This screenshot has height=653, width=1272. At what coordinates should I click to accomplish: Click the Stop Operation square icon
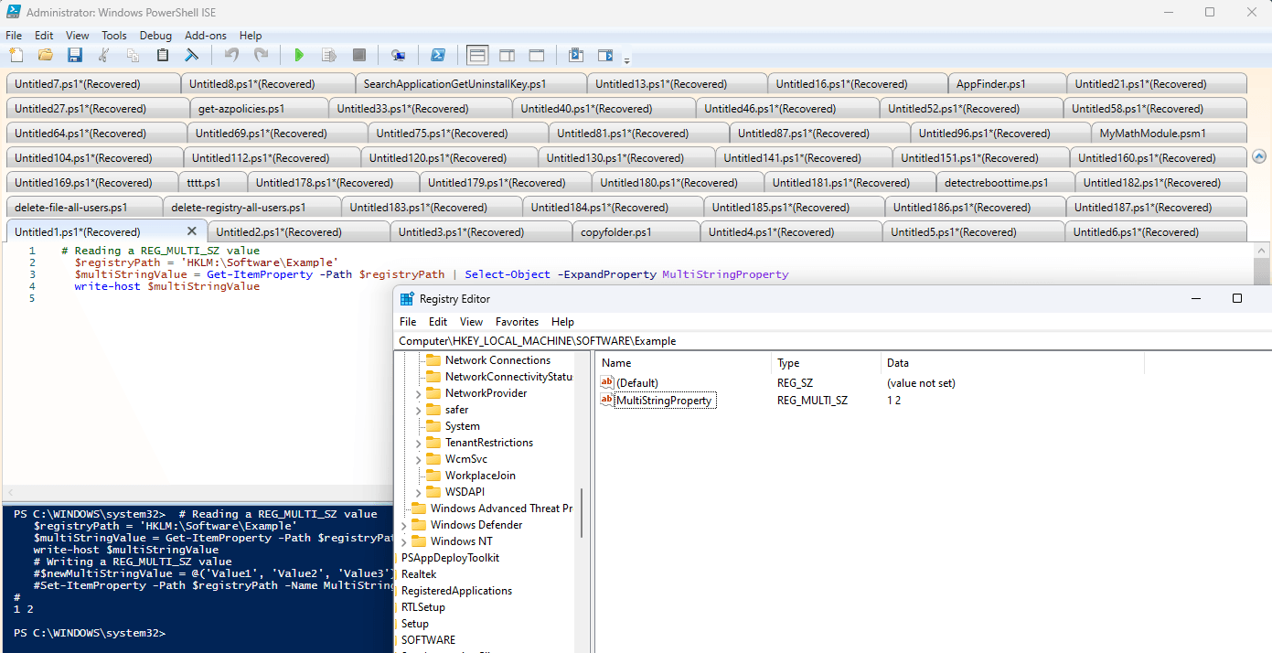click(x=358, y=55)
